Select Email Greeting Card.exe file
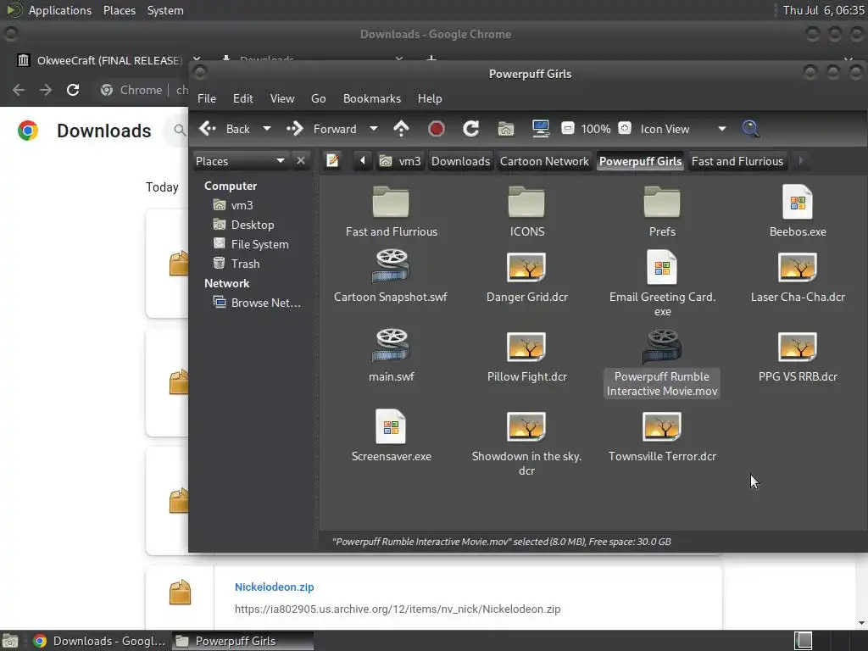Image resolution: width=868 pixels, height=651 pixels. point(662,283)
